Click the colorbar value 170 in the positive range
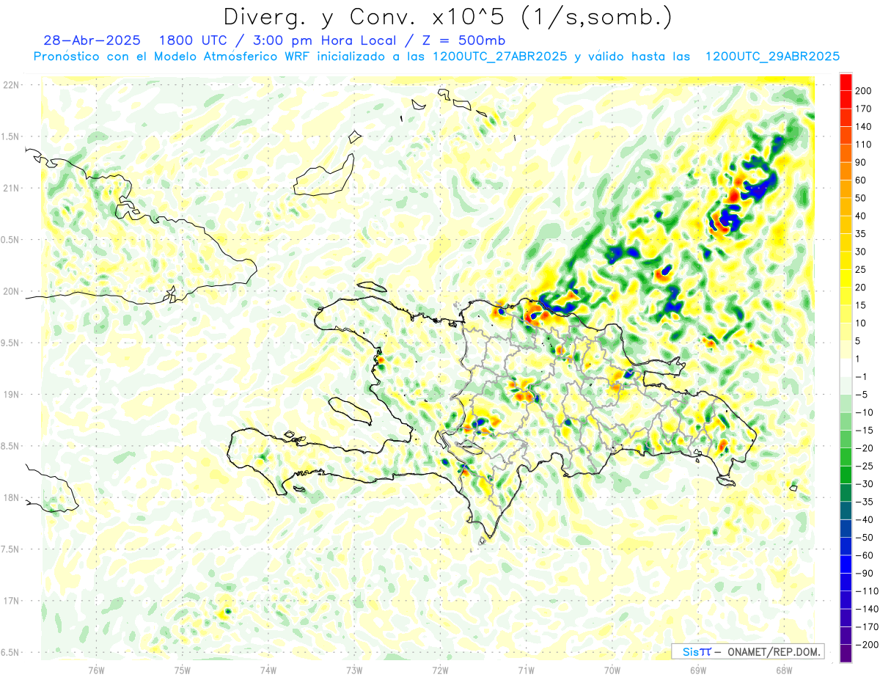Screen dimensions: 880x680 click(863, 109)
